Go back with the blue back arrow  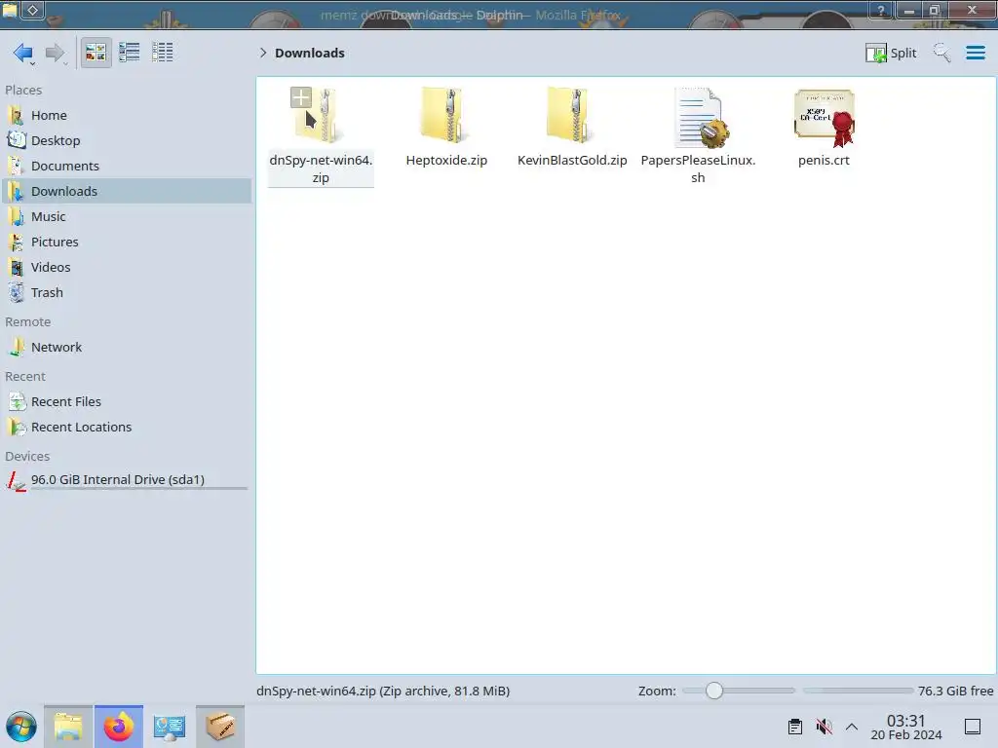point(23,53)
